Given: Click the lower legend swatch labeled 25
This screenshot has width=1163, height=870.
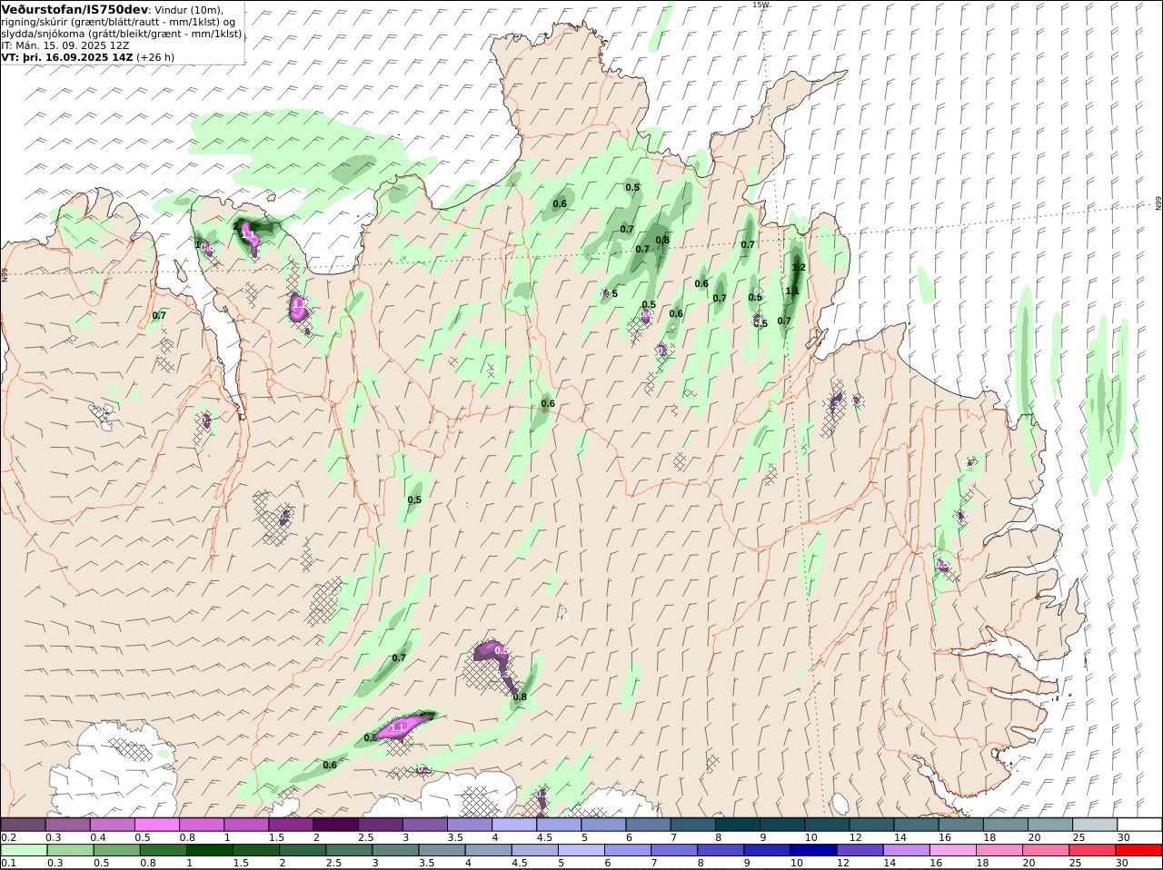Looking at the screenshot, I should pyautogui.click(x=1091, y=850).
